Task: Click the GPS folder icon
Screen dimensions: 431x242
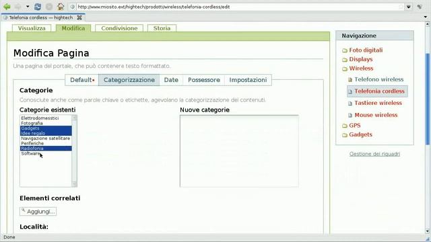Action: coord(345,126)
